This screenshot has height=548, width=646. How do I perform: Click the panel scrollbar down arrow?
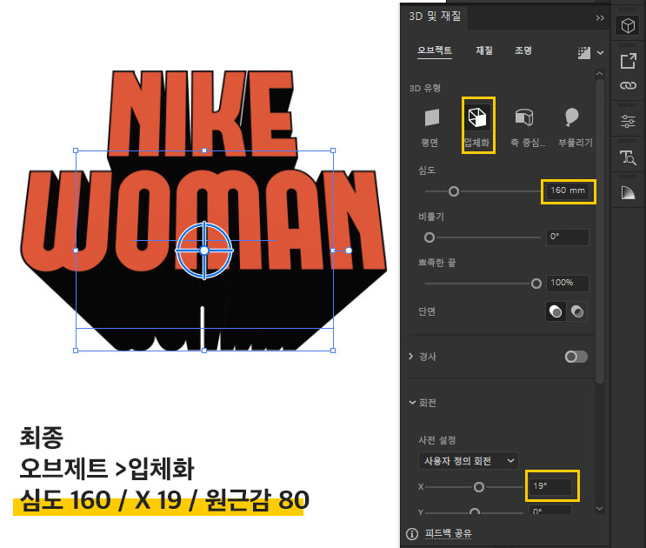599,509
